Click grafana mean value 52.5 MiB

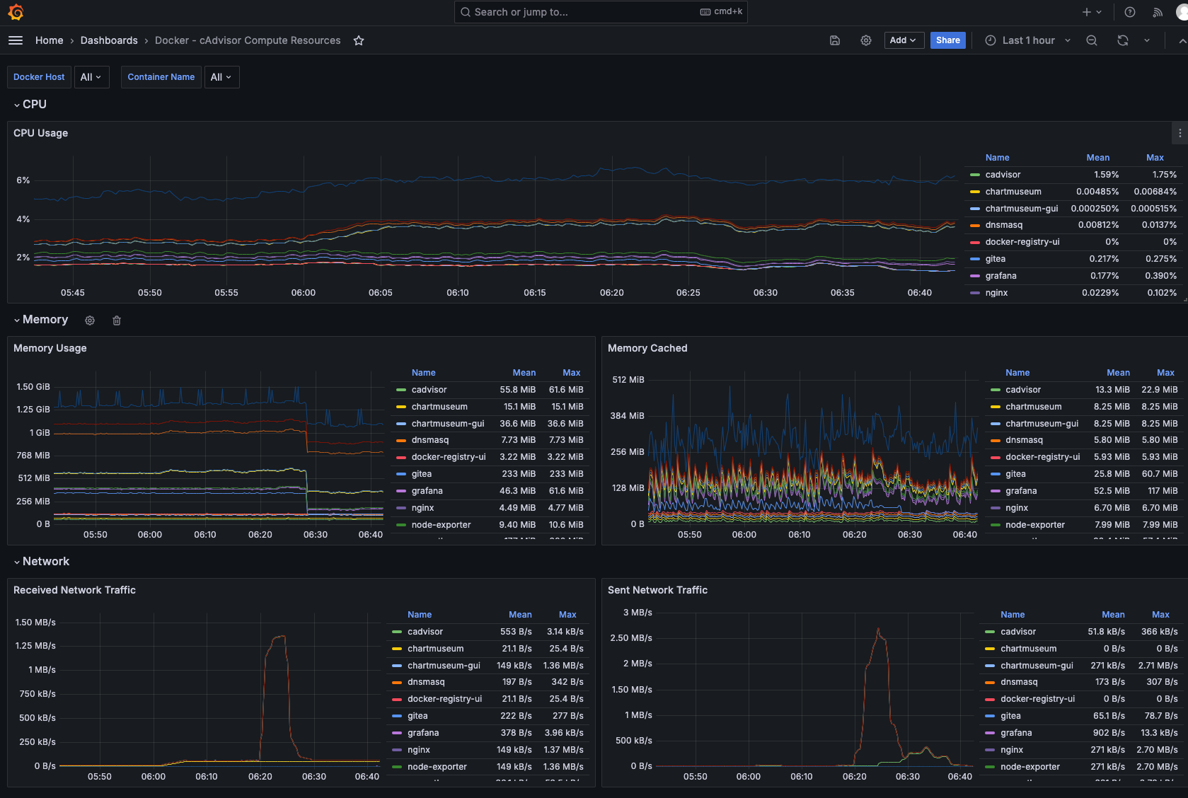tap(1112, 491)
